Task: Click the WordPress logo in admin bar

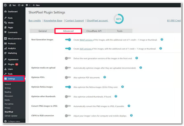Action: [5, 5]
